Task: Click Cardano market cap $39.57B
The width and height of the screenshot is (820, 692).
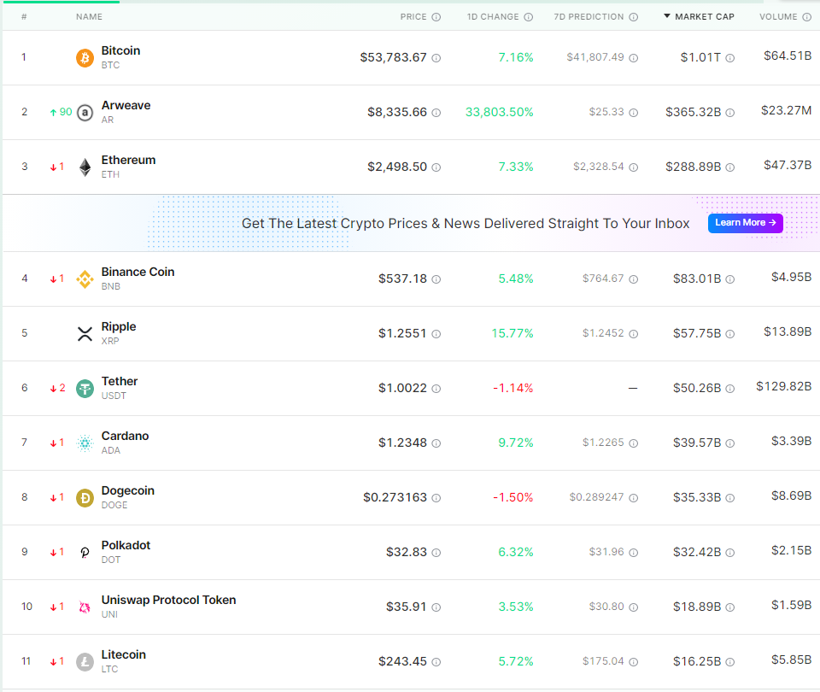Action: tap(697, 443)
